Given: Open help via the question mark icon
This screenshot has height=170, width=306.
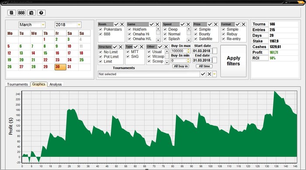Looking at the screenshot, I should click(41, 13).
